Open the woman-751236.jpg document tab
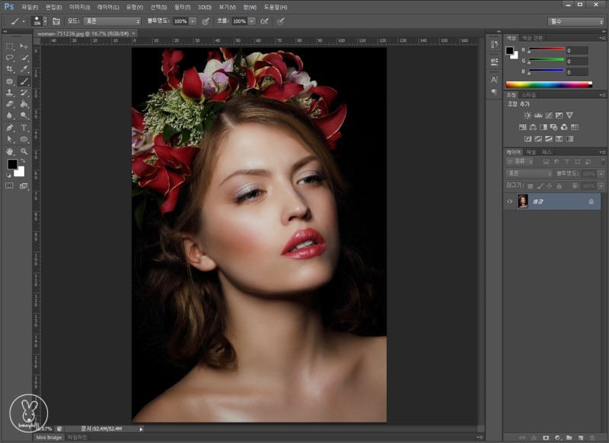 click(82, 34)
